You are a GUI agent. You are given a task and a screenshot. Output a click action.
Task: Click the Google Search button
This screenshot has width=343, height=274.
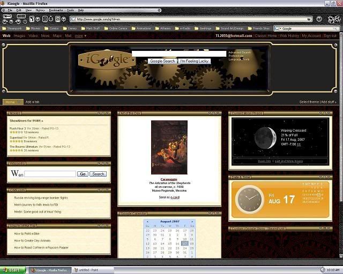[x=162, y=61]
